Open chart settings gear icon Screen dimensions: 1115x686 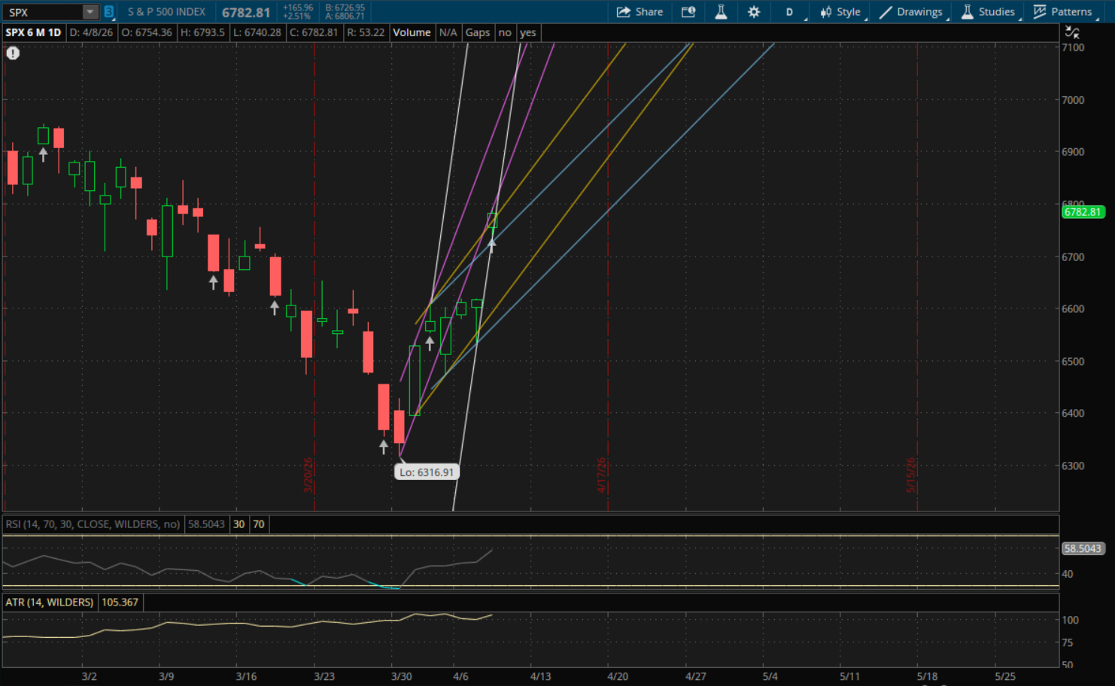pyautogui.click(x=754, y=12)
